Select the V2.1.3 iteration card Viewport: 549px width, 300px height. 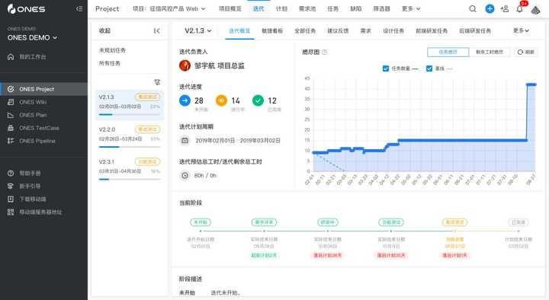point(129,105)
